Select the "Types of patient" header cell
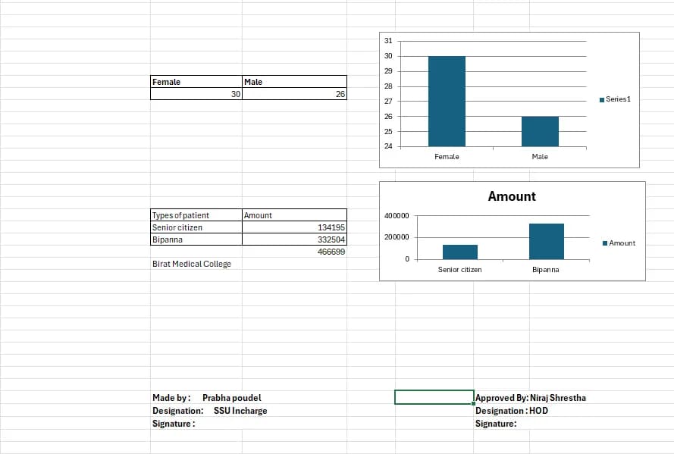 point(196,215)
